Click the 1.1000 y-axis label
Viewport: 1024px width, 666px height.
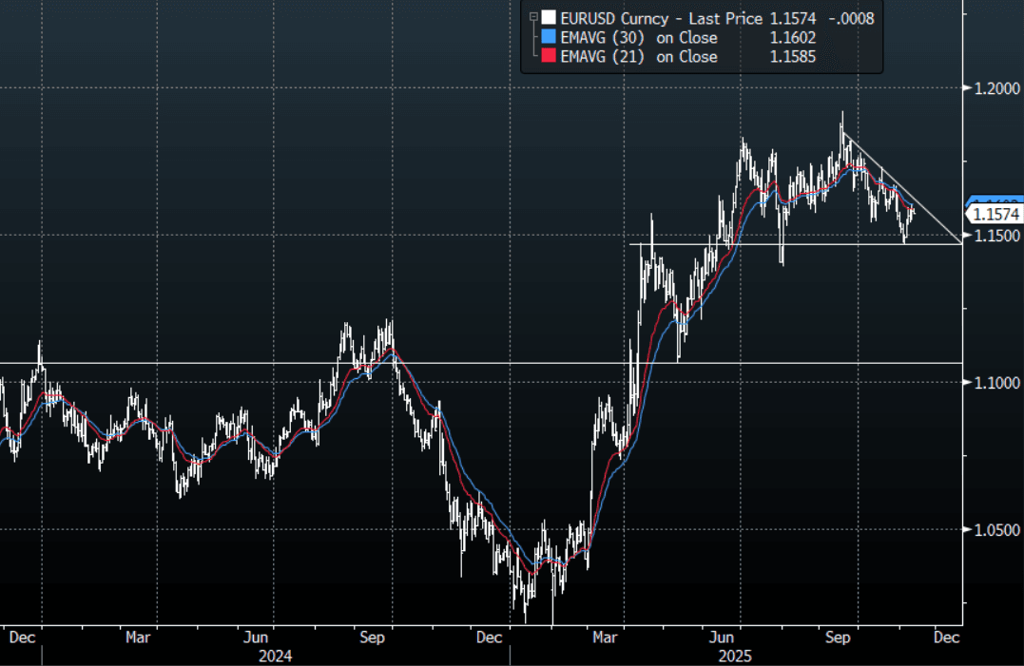pos(996,383)
